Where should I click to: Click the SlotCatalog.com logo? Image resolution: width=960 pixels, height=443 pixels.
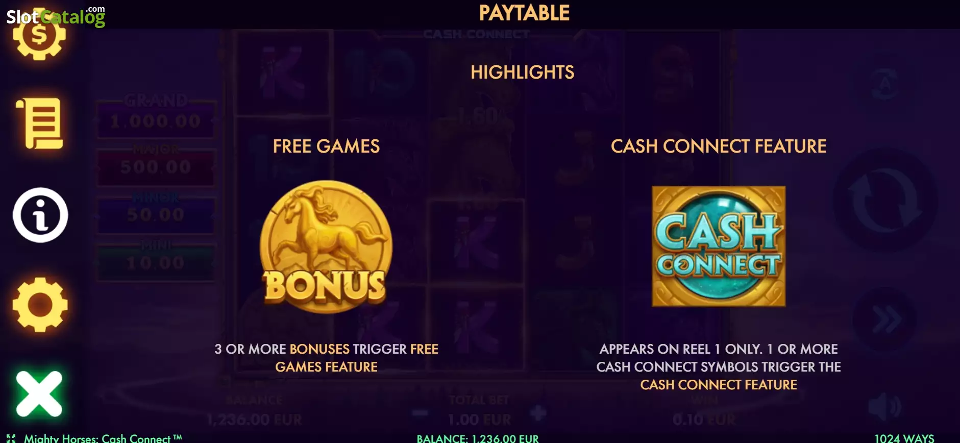(56, 16)
